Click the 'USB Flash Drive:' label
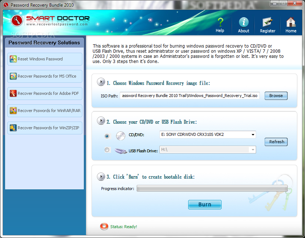The height and width of the screenshot is (238, 305). [143, 151]
